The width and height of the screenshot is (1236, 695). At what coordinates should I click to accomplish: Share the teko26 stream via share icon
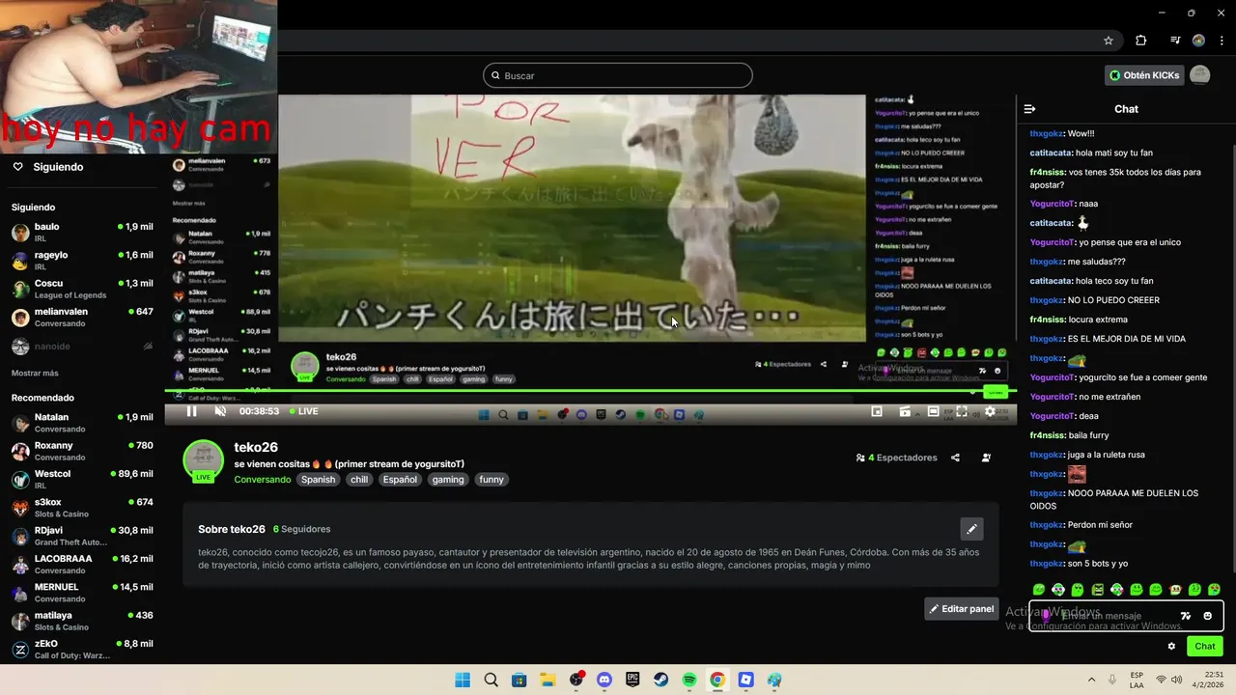(x=955, y=458)
